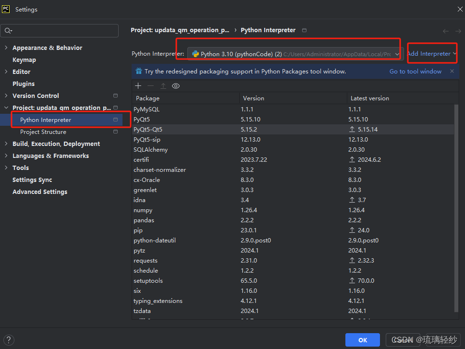Click project-level icon on Version Control row
The height and width of the screenshot is (349, 465).
(x=116, y=96)
